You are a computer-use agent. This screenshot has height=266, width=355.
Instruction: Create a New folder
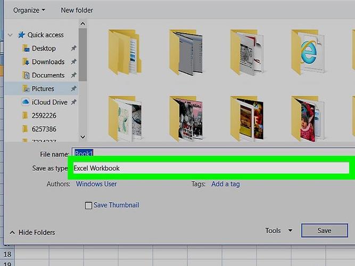(x=77, y=10)
